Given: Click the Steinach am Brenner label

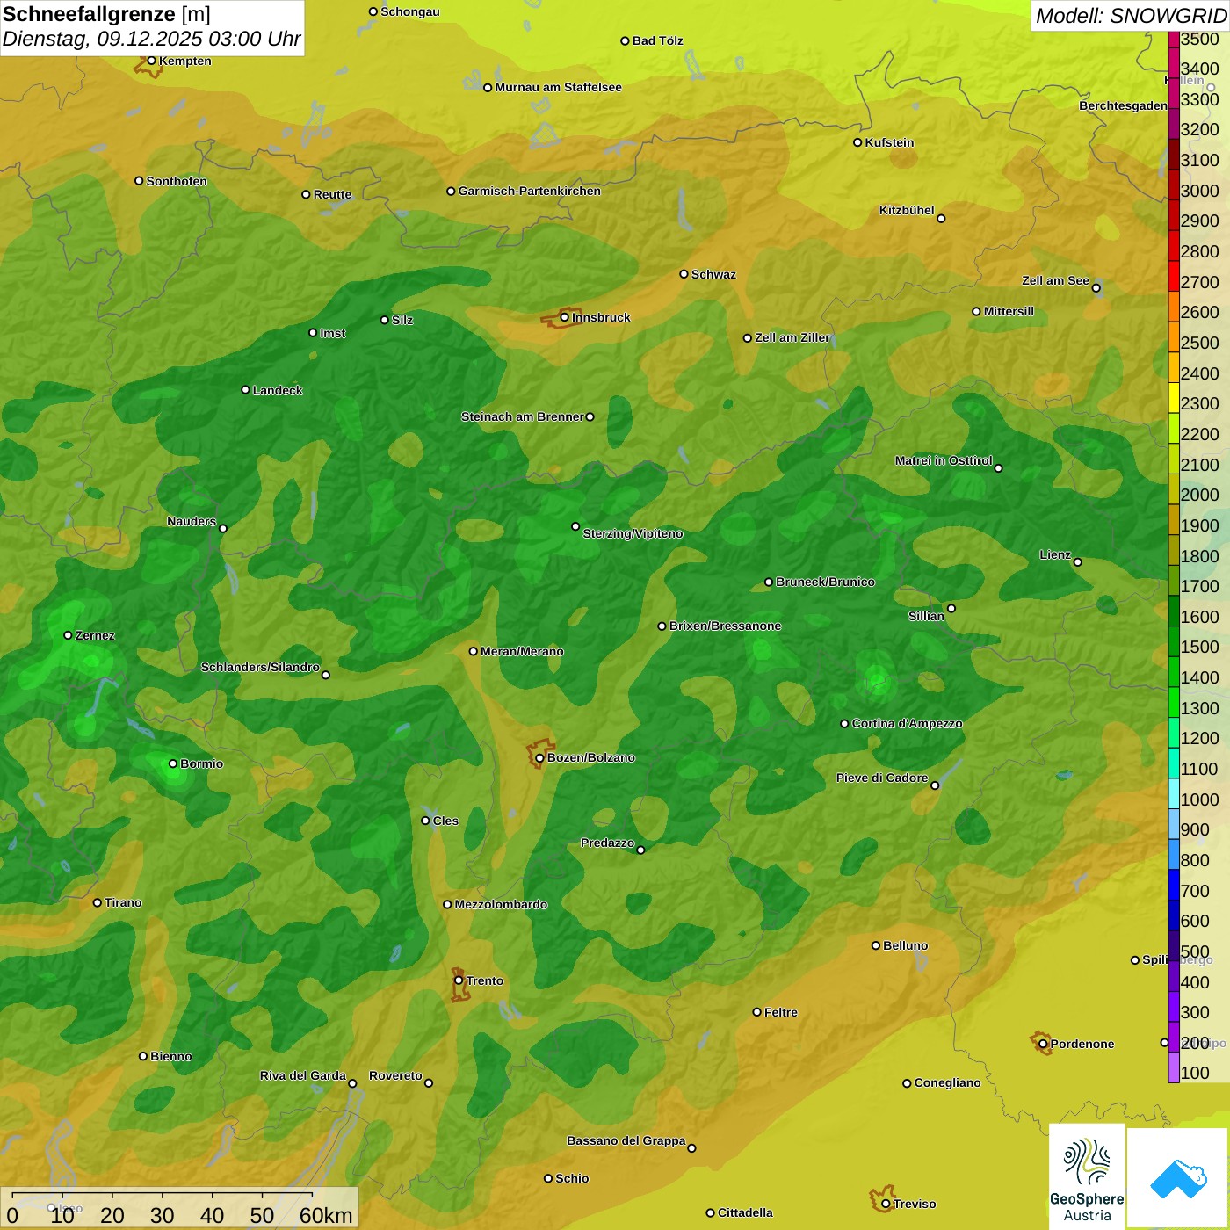Looking at the screenshot, I should coord(522,416).
